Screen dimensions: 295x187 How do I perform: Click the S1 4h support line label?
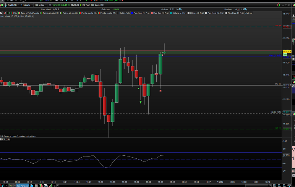pos(278,128)
